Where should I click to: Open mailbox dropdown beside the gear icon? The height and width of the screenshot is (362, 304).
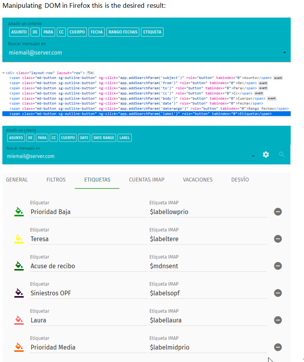[x=253, y=156]
